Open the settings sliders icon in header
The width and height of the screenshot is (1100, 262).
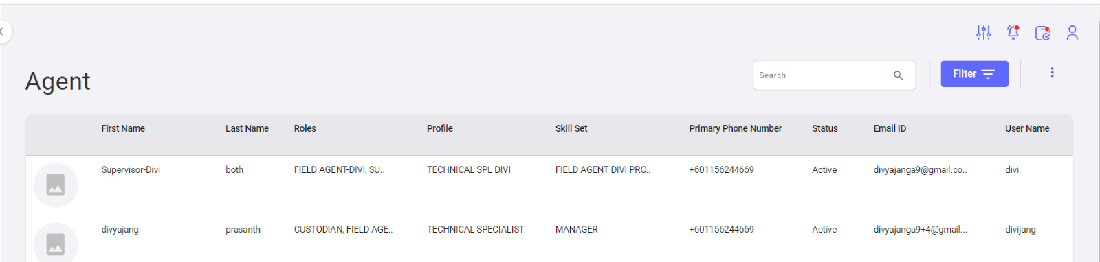983,32
